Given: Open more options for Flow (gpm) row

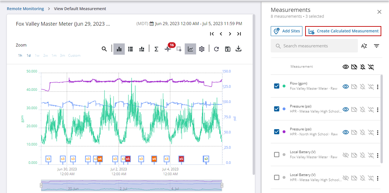Looking at the screenshot, I should [378, 87].
